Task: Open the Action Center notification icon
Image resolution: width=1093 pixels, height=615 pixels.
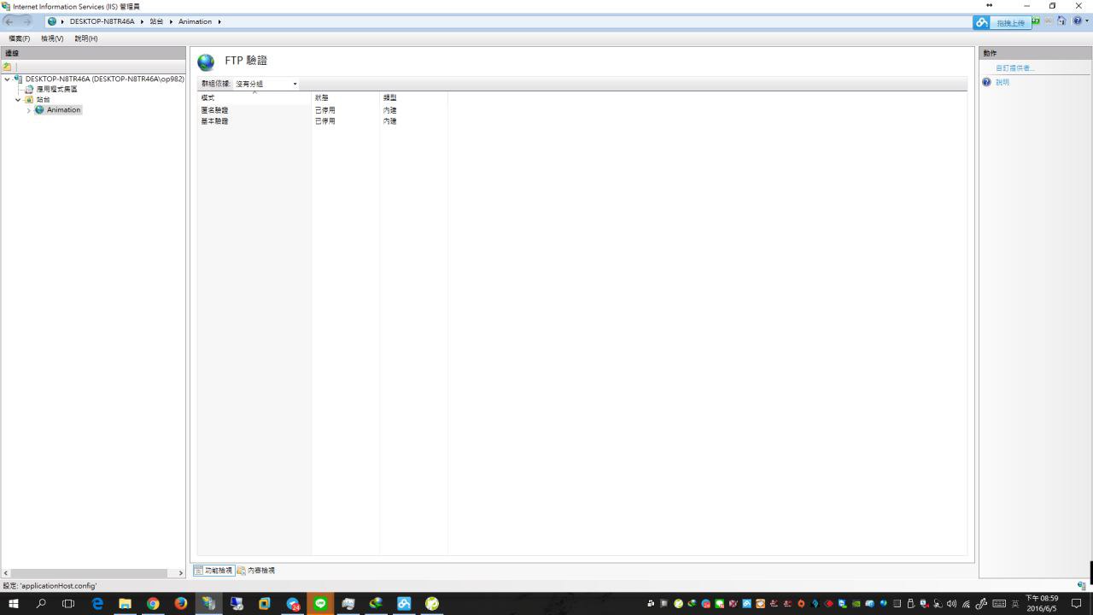Action: (x=1077, y=604)
